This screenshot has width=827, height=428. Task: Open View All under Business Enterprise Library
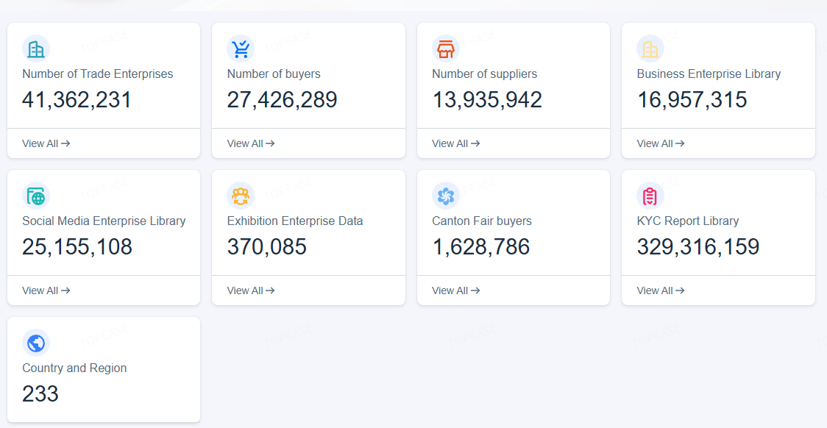pos(660,143)
